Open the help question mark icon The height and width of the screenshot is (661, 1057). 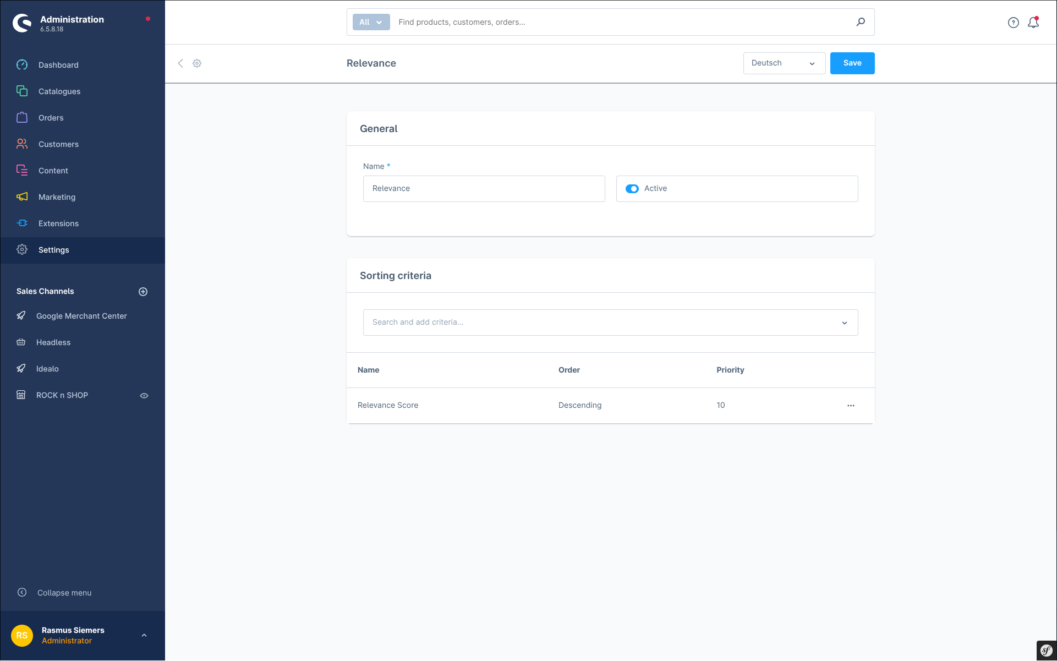click(x=1013, y=23)
